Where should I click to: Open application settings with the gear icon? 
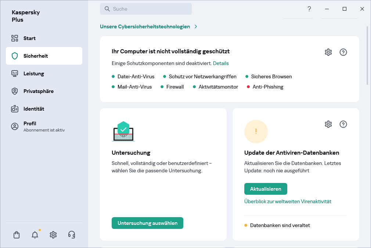[53, 234]
